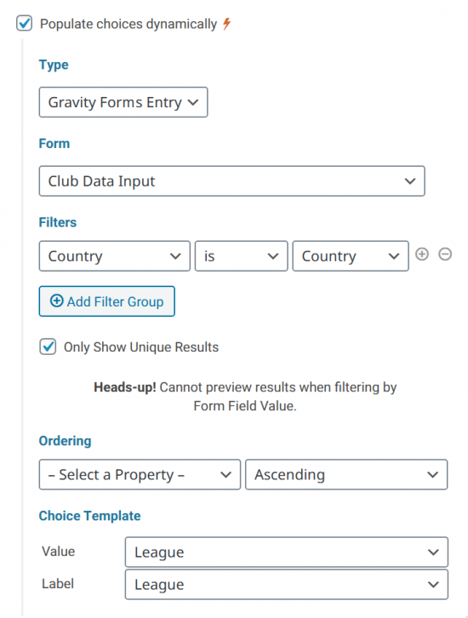Click the Populate choices dynamically label

[x=128, y=24]
